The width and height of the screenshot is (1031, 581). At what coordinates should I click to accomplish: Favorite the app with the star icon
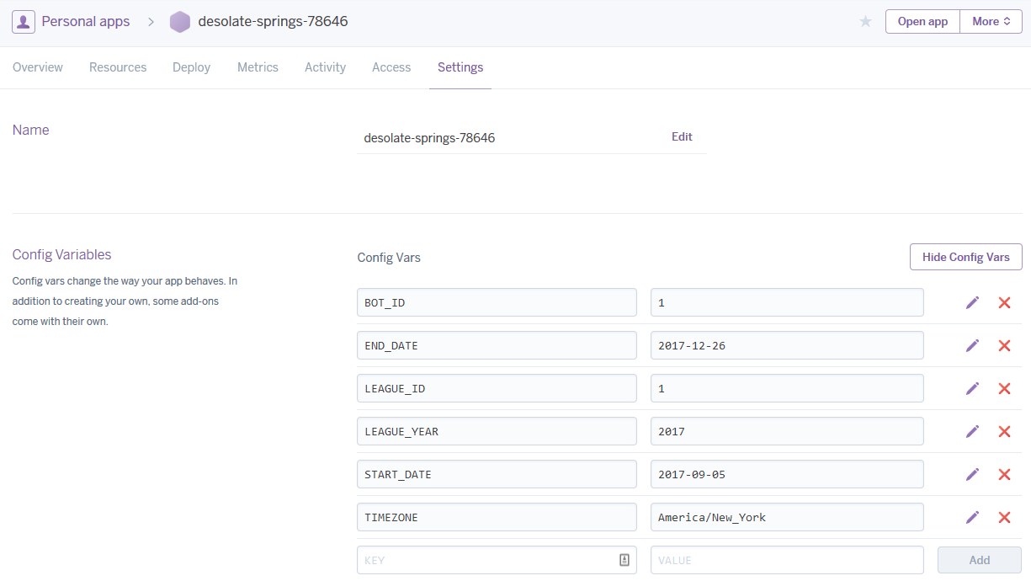point(865,22)
